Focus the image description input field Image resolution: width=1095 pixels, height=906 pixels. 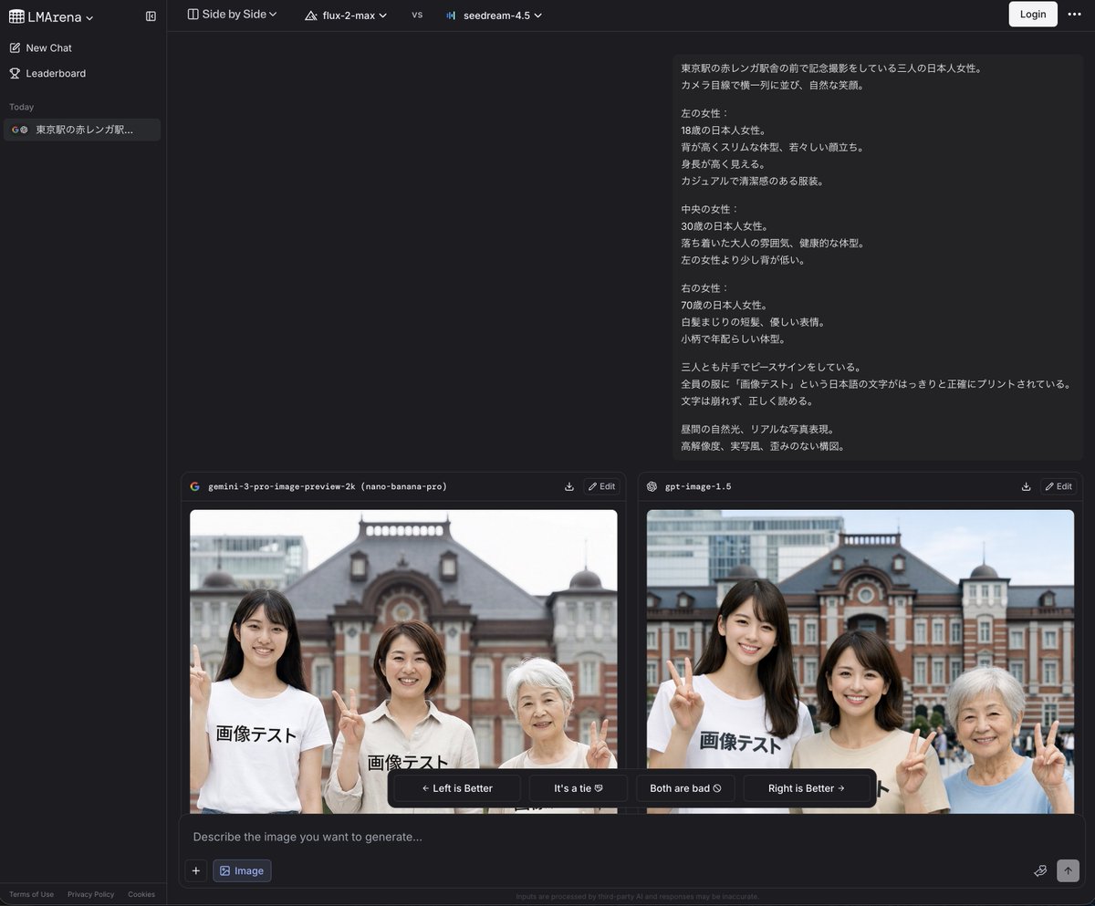tap(631, 837)
